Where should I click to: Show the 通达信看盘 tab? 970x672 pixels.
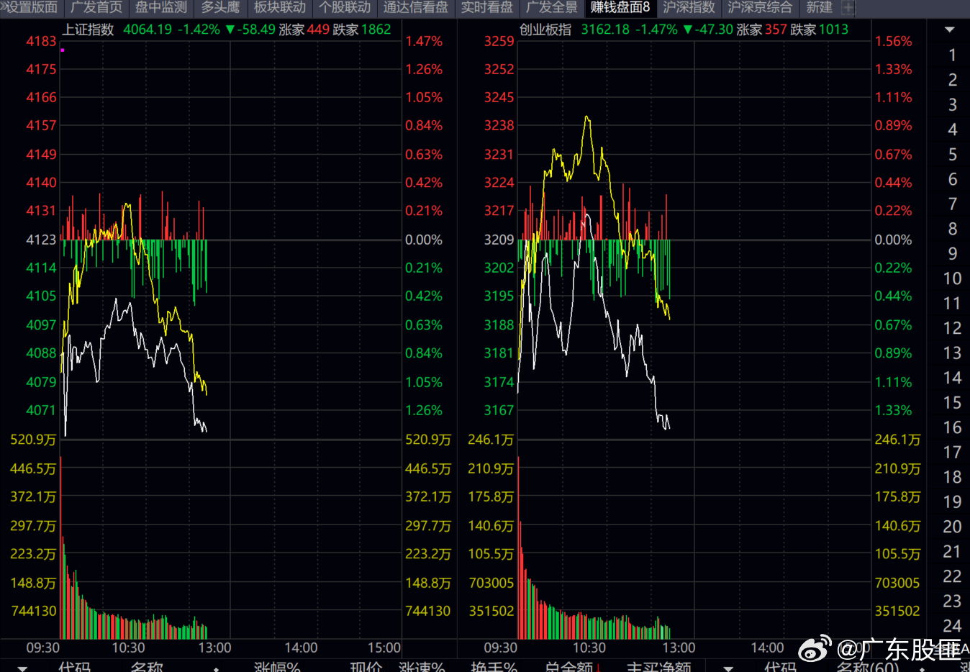click(x=415, y=8)
